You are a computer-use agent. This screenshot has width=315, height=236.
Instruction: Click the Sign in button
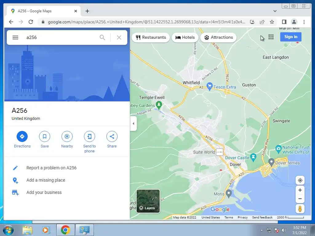coord(291,37)
